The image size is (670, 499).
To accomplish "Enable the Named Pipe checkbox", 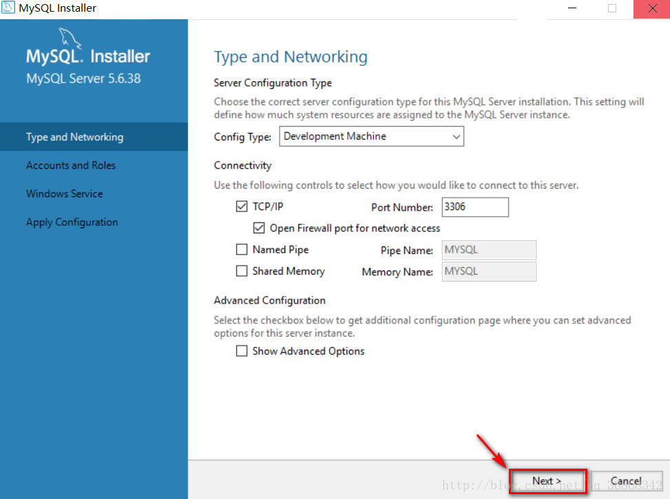I will click(242, 249).
